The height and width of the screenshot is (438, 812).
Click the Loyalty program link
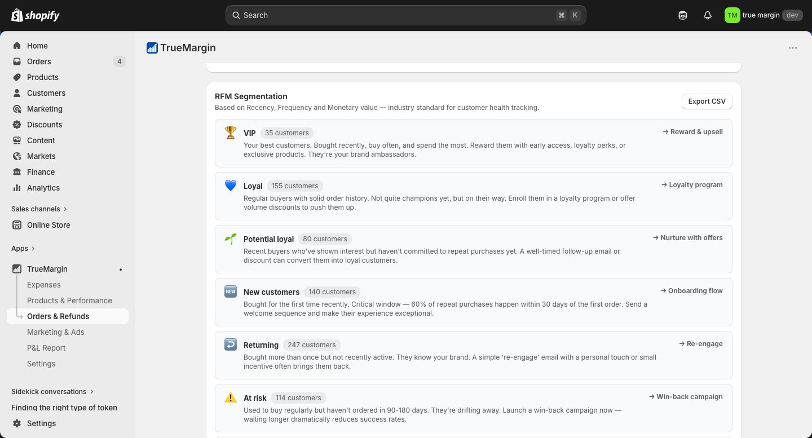point(692,185)
